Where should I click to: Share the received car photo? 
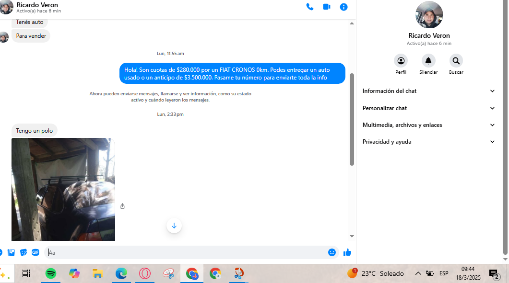tap(122, 206)
